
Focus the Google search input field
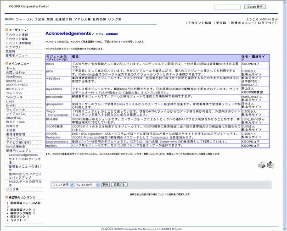[227, 7]
